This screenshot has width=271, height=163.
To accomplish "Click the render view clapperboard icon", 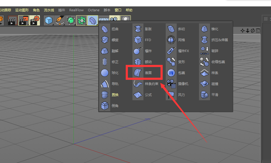I will 13,20.
